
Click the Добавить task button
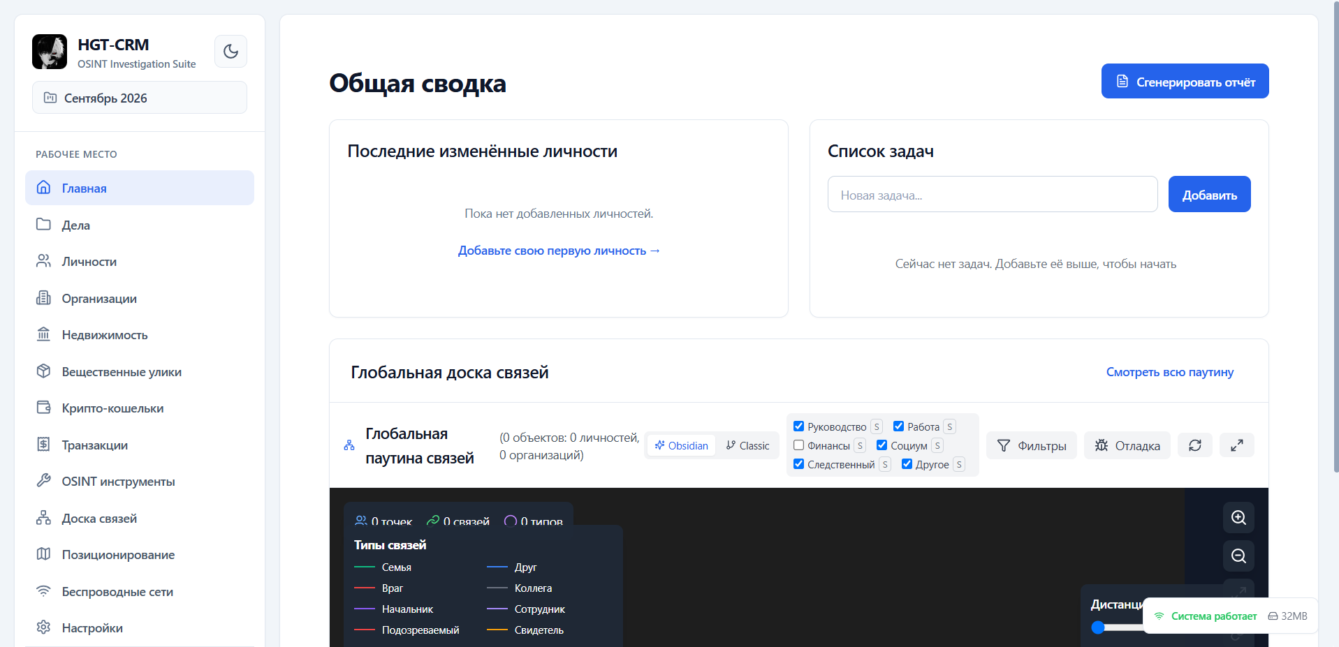(x=1209, y=195)
